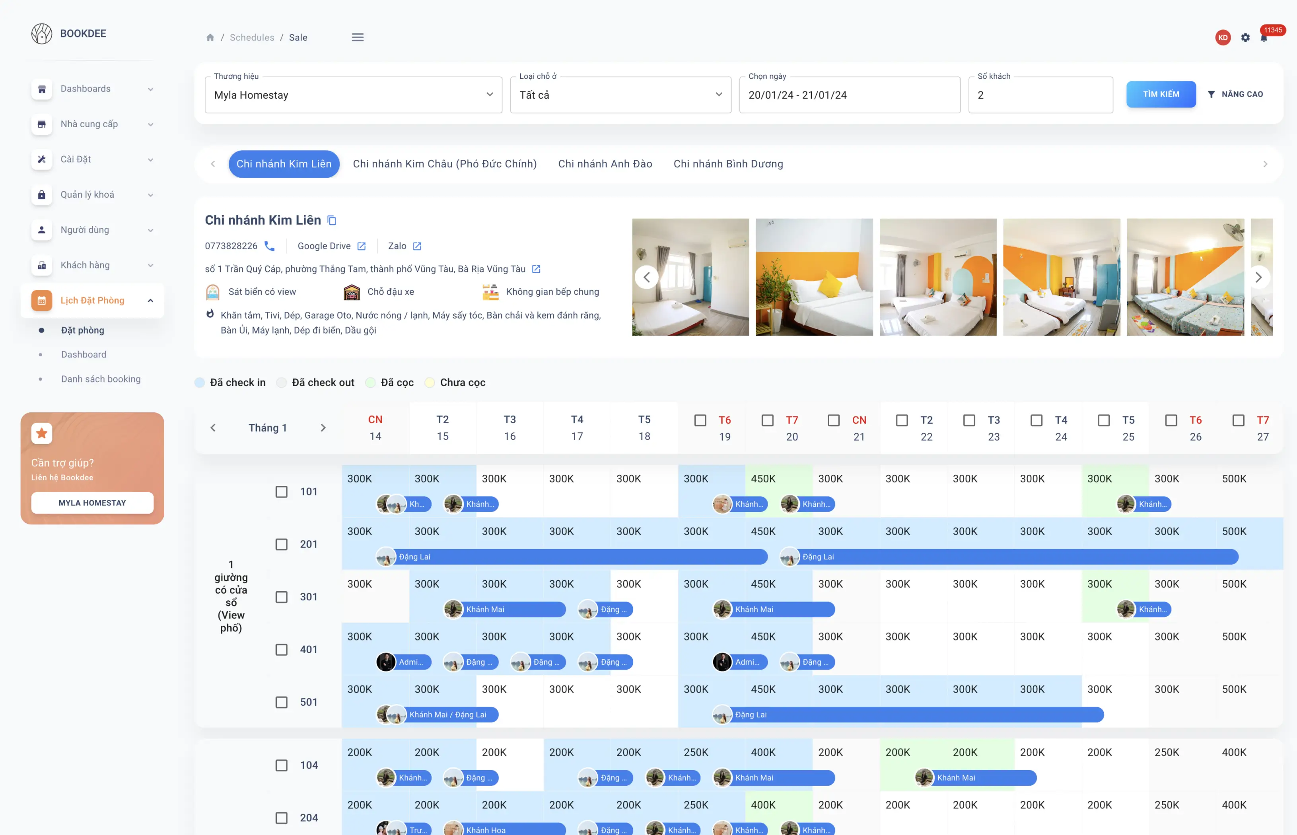Check the box for room 101
1297x835 pixels.
click(282, 491)
